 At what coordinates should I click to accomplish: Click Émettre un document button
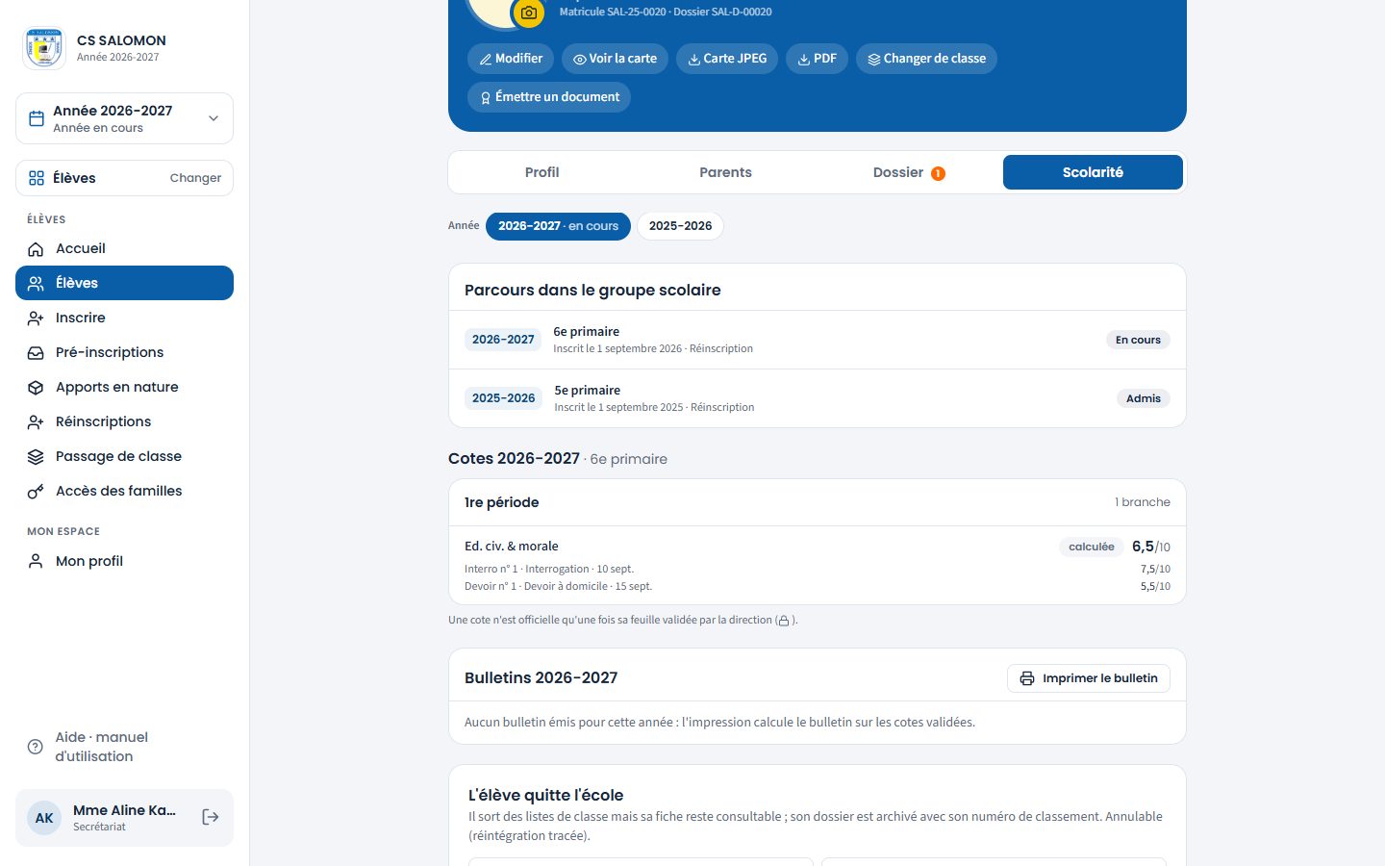[549, 97]
